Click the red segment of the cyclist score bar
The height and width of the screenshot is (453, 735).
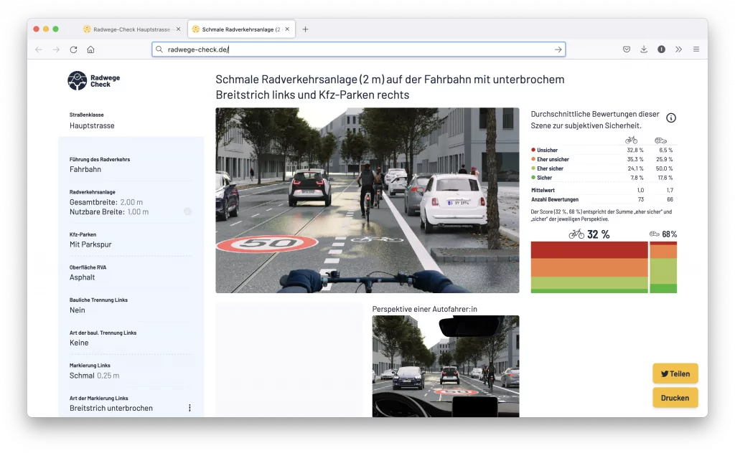point(589,249)
